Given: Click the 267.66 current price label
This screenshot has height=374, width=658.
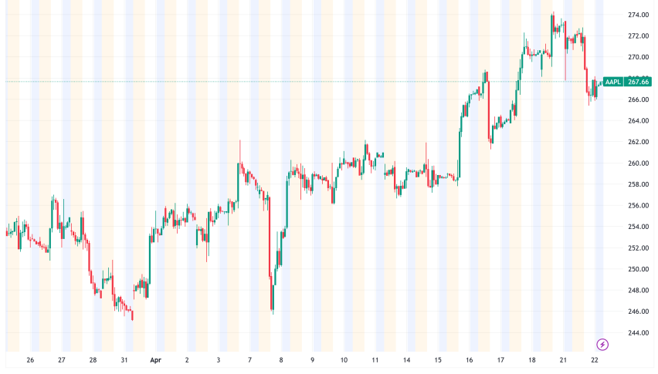Looking at the screenshot, I should (637, 82).
